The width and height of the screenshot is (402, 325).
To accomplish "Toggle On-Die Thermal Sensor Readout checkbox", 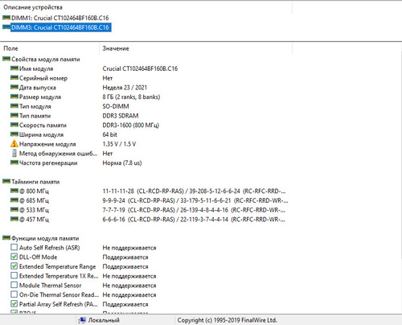I will [14, 294].
